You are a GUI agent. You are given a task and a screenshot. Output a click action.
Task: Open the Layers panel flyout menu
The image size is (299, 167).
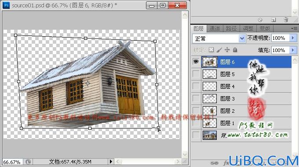pyautogui.click(x=294, y=28)
